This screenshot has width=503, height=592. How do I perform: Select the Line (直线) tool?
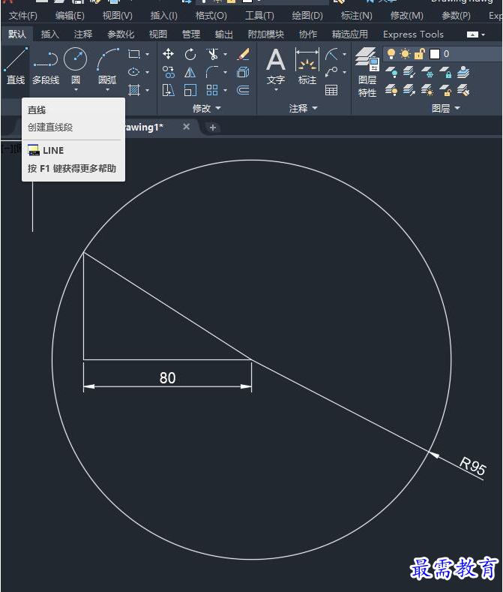tap(16, 66)
